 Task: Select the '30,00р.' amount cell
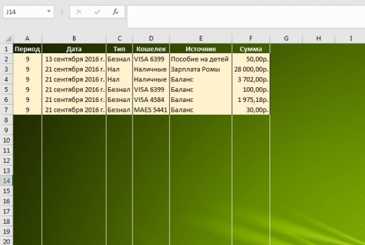click(251, 110)
